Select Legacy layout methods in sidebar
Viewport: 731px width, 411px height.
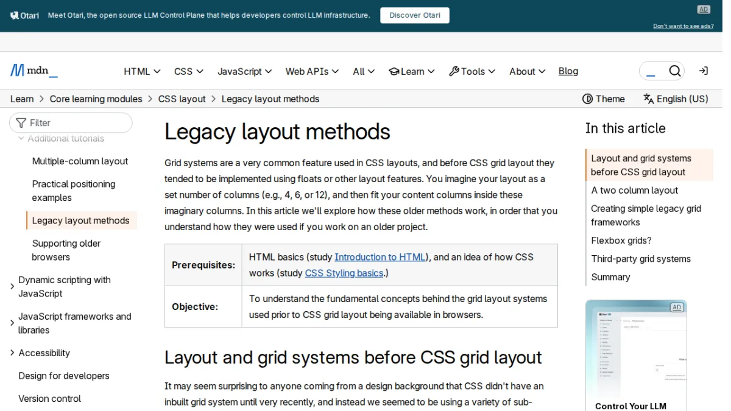coord(81,220)
